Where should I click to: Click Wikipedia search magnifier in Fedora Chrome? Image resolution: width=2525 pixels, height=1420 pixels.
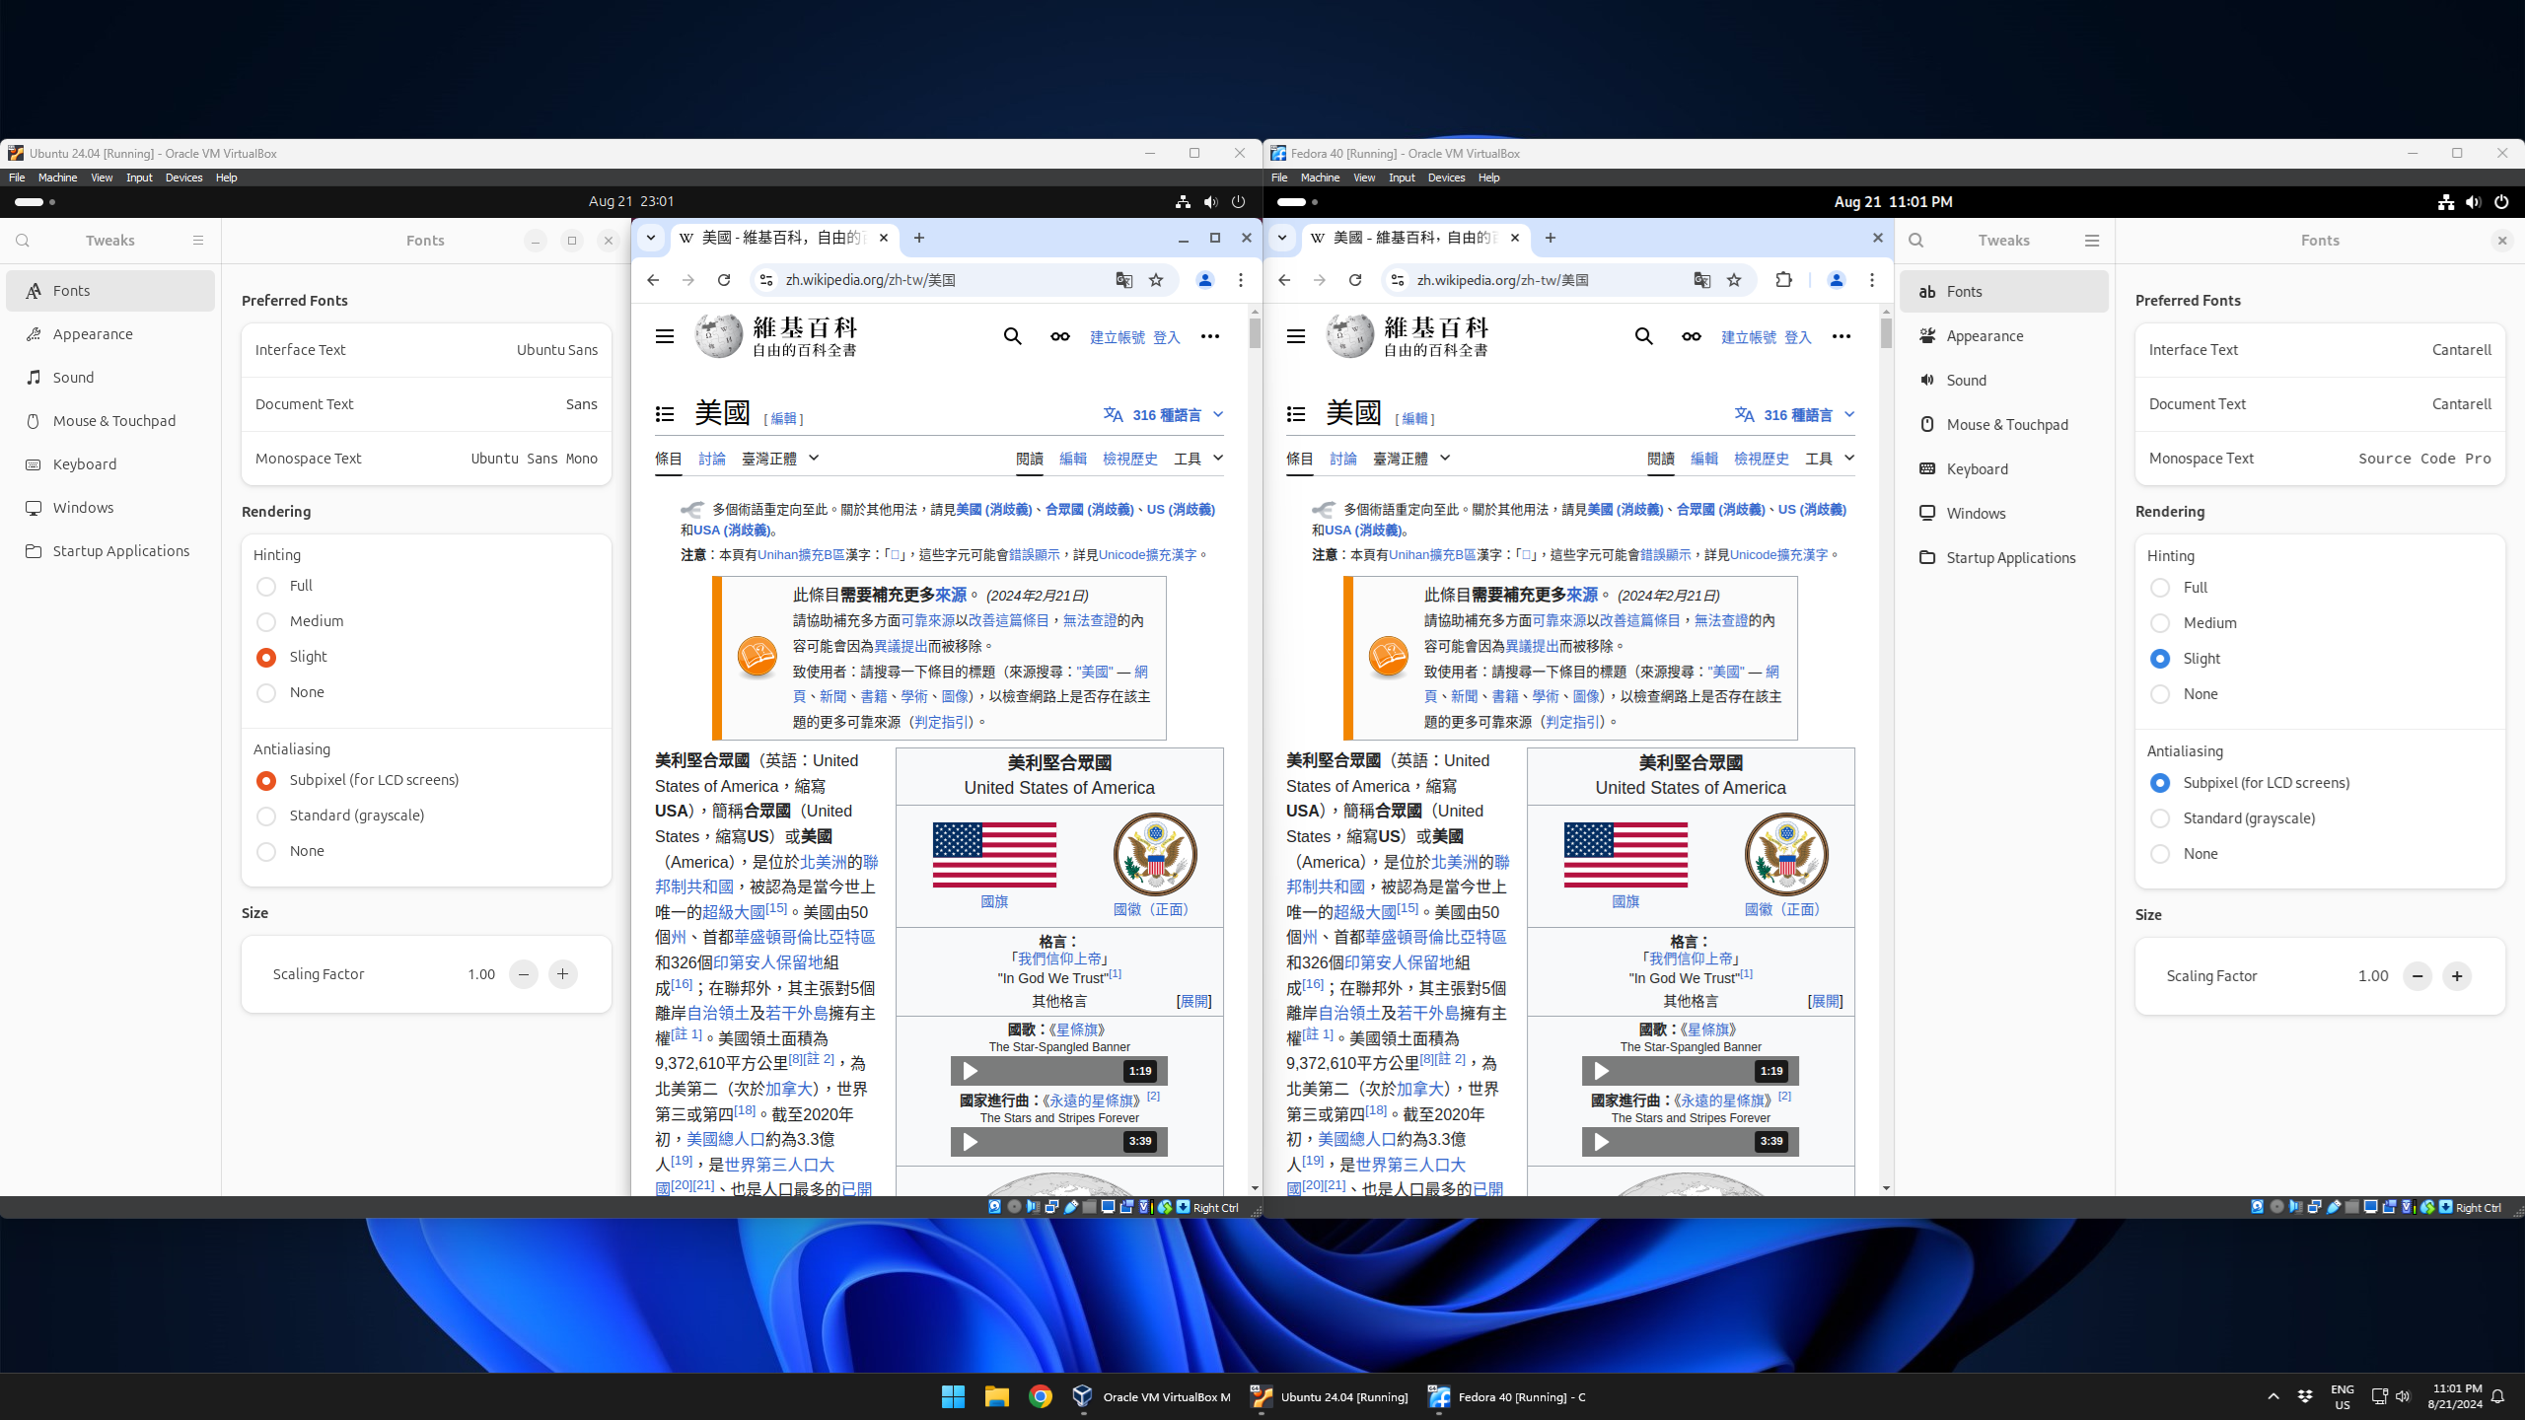(x=1644, y=336)
